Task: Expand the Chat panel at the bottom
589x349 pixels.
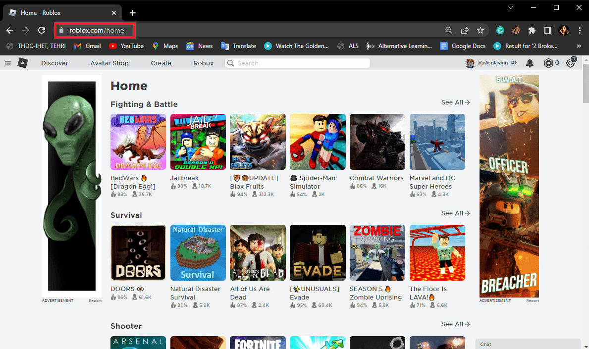Action: point(528,344)
